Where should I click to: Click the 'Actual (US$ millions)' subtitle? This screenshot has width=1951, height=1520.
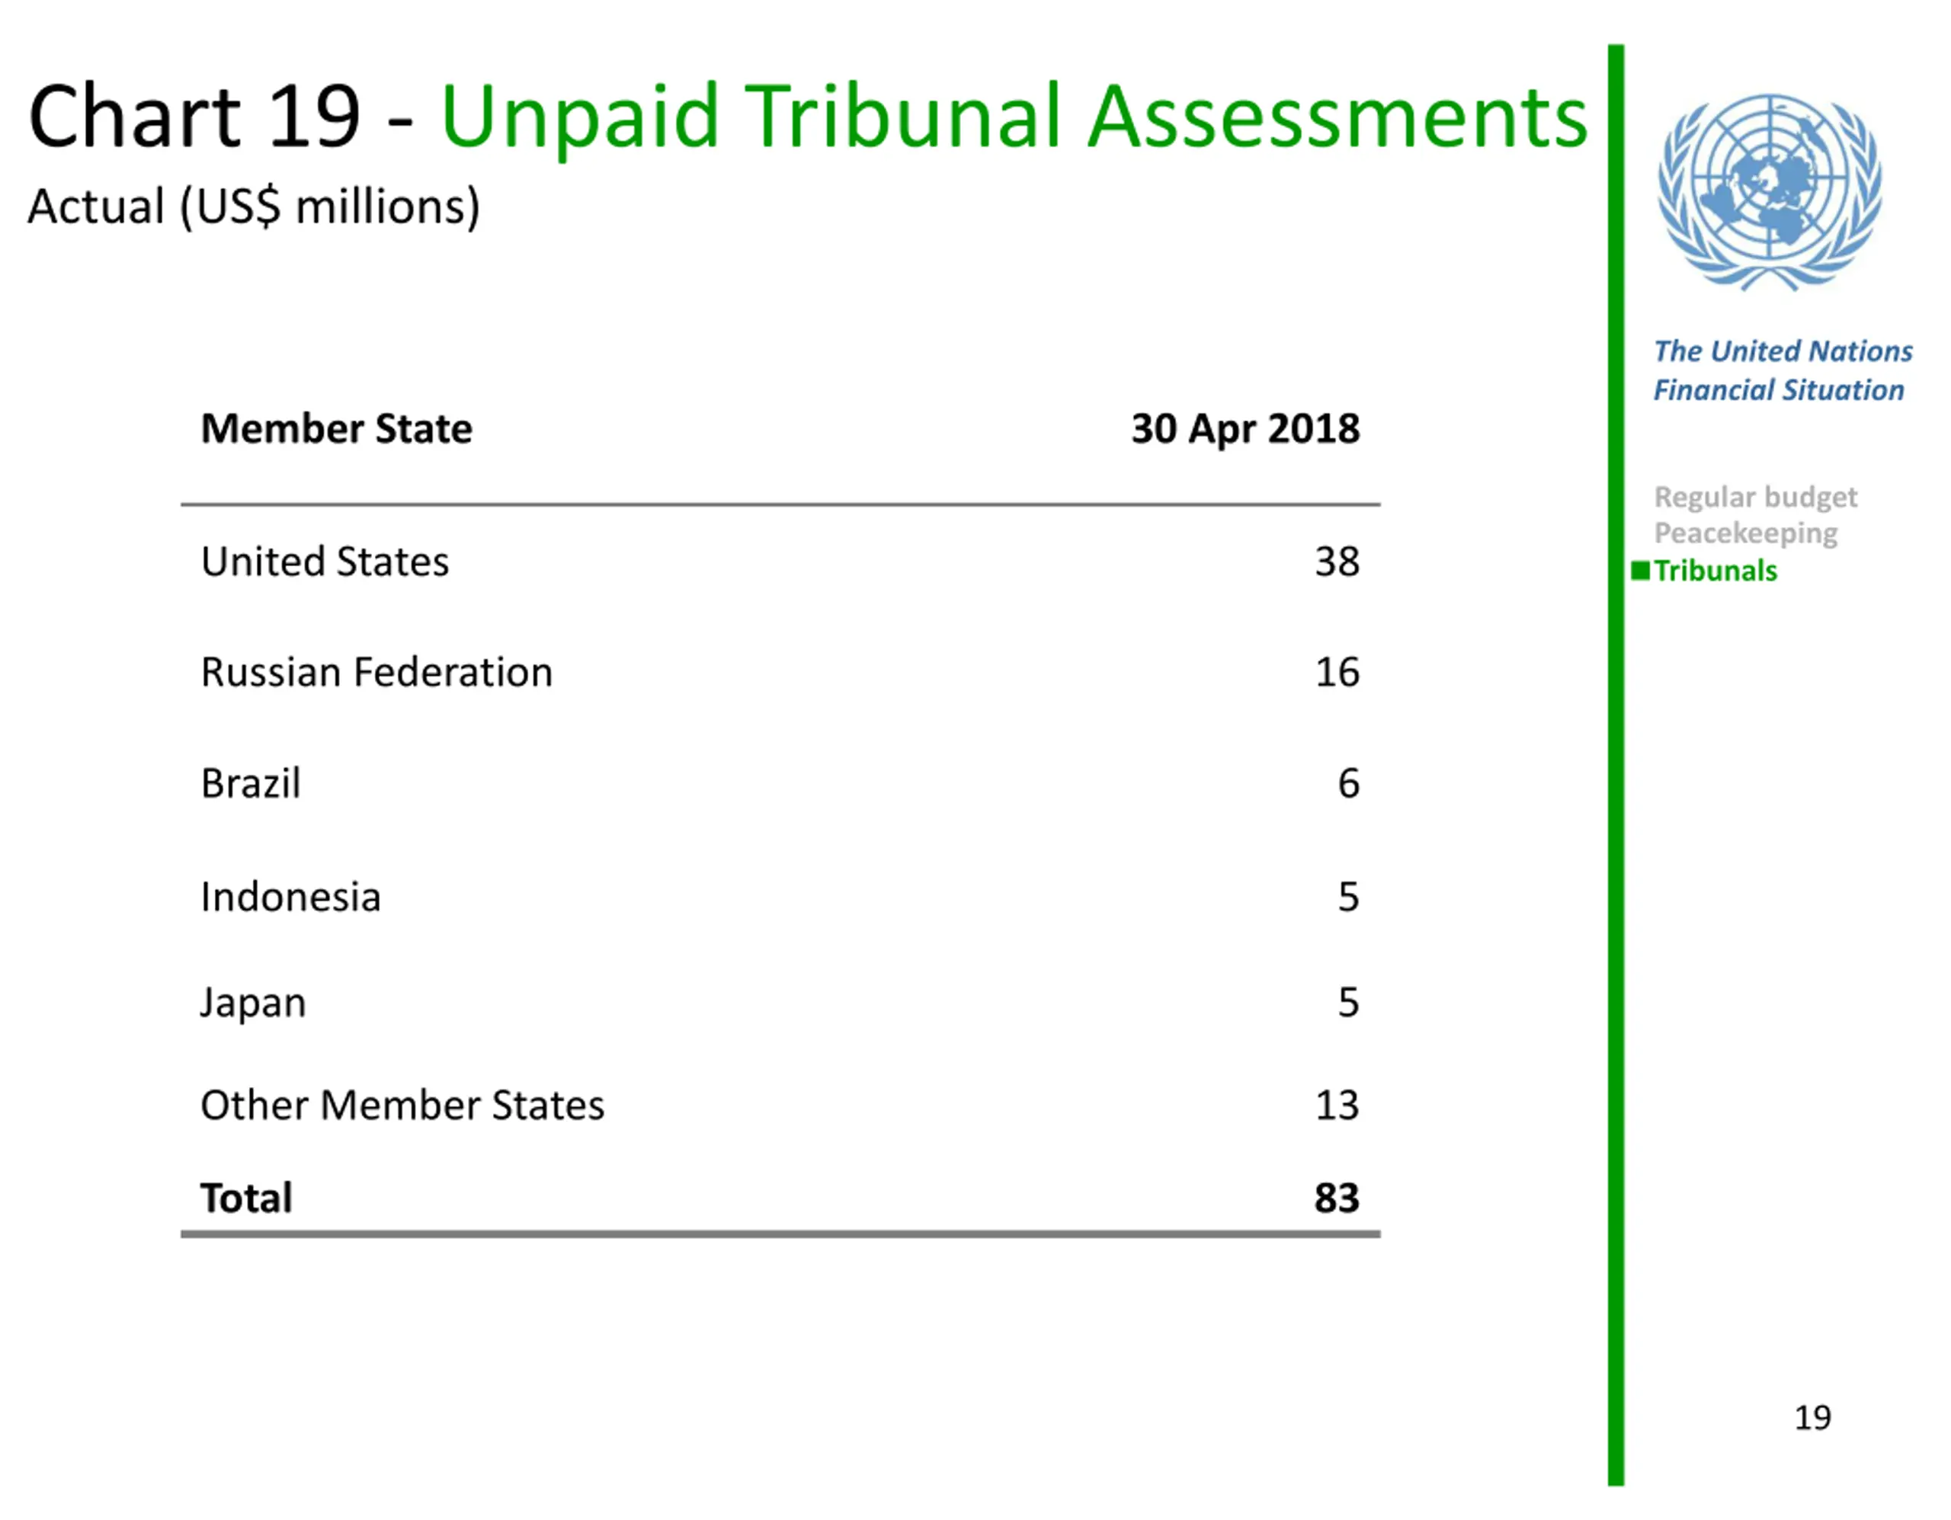tap(254, 207)
